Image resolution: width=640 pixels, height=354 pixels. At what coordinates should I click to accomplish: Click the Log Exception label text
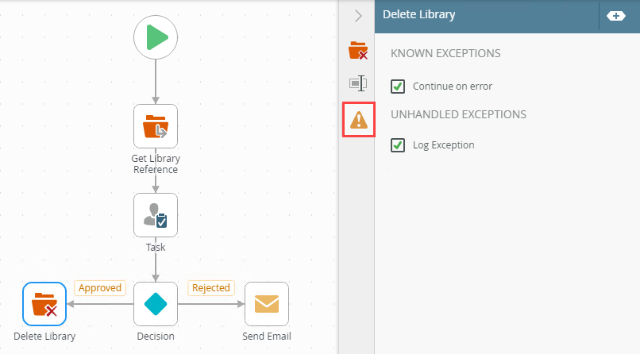(x=443, y=145)
